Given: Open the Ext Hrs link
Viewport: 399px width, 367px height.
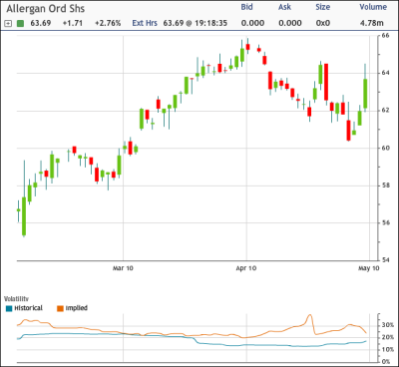Looking at the screenshot, I should (145, 23).
